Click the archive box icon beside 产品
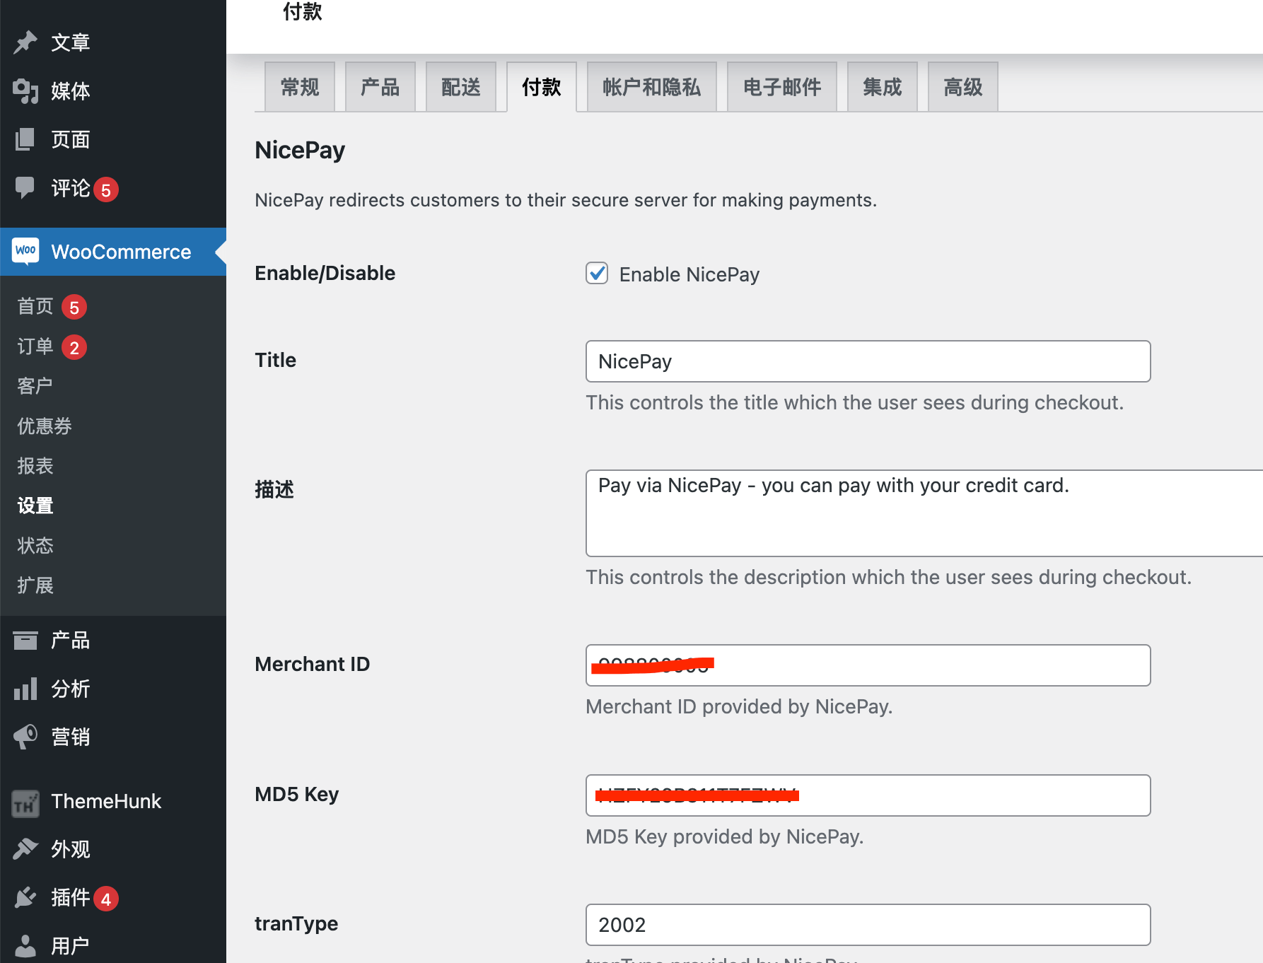The width and height of the screenshot is (1263, 963). [25, 641]
